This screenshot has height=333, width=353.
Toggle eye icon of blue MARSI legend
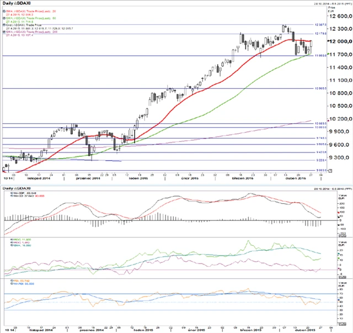tap(12, 284)
